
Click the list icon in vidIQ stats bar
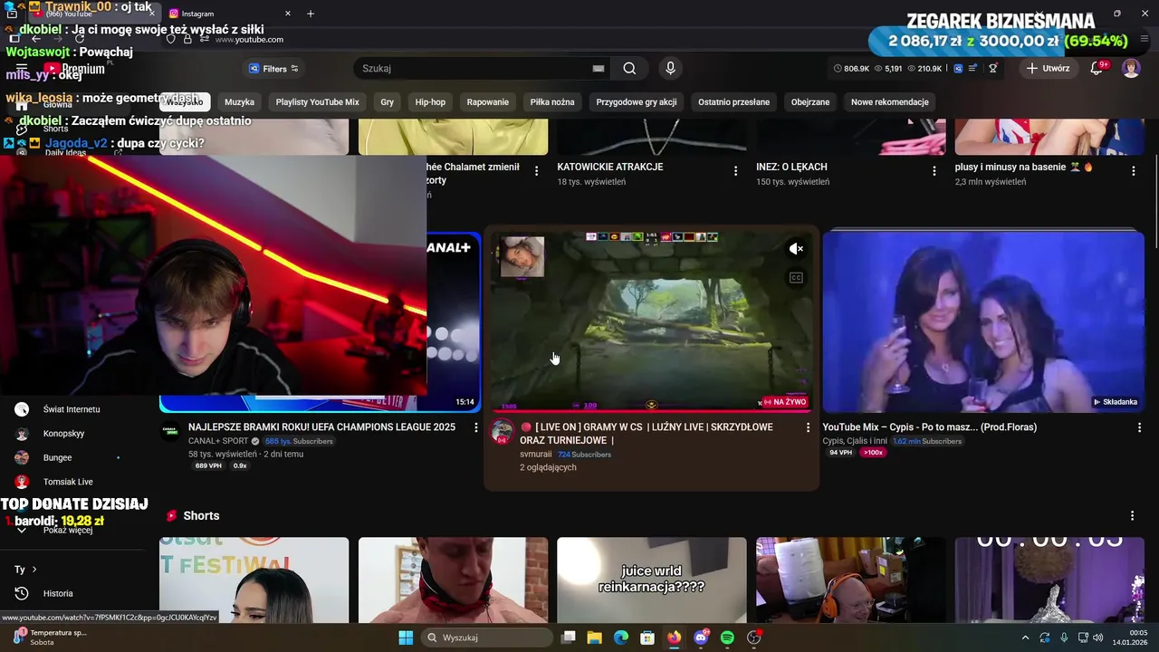[x=973, y=68]
